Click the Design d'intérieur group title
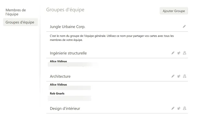 click(x=65, y=109)
